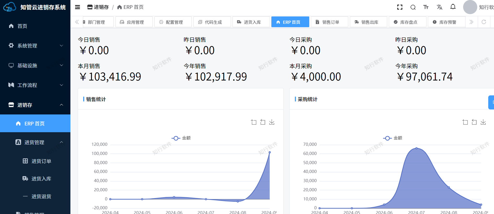Expand the 基础设施 sidebar menu

[35, 66]
